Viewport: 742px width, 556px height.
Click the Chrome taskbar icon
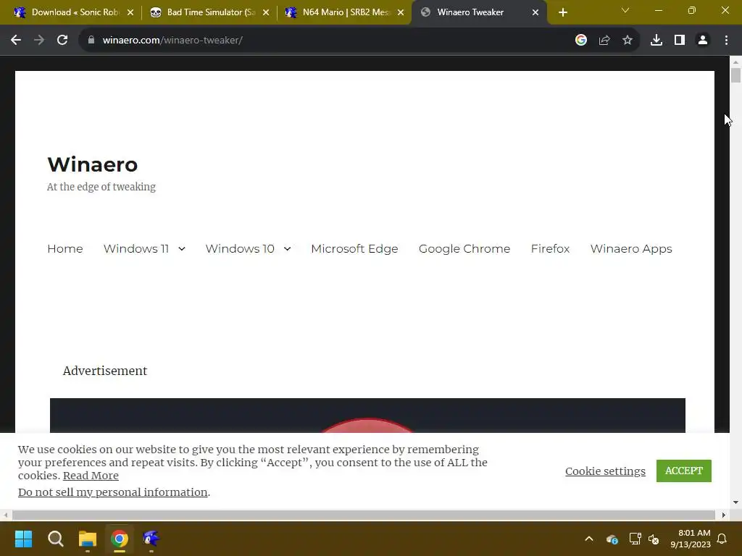click(x=120, y=539)
